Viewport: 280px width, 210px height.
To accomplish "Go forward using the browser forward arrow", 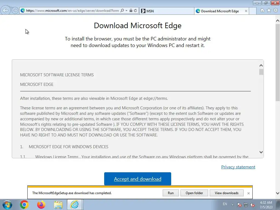I will point(15,11).
